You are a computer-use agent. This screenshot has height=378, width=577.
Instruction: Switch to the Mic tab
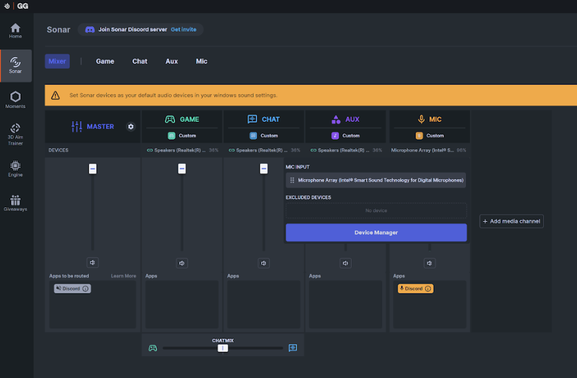(202, 61)
